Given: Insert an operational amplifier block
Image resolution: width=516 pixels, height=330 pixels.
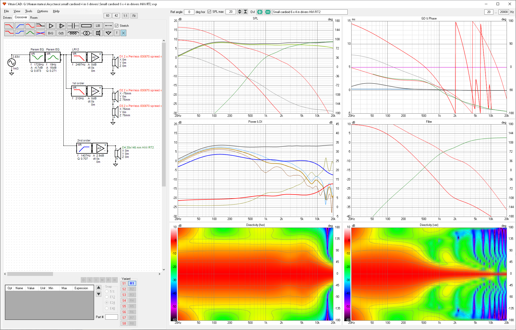Looking at the screenshot, I should [61, 26].
